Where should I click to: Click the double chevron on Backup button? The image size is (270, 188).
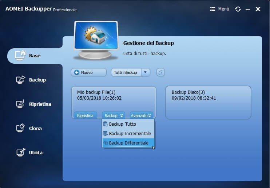(122, 116)
